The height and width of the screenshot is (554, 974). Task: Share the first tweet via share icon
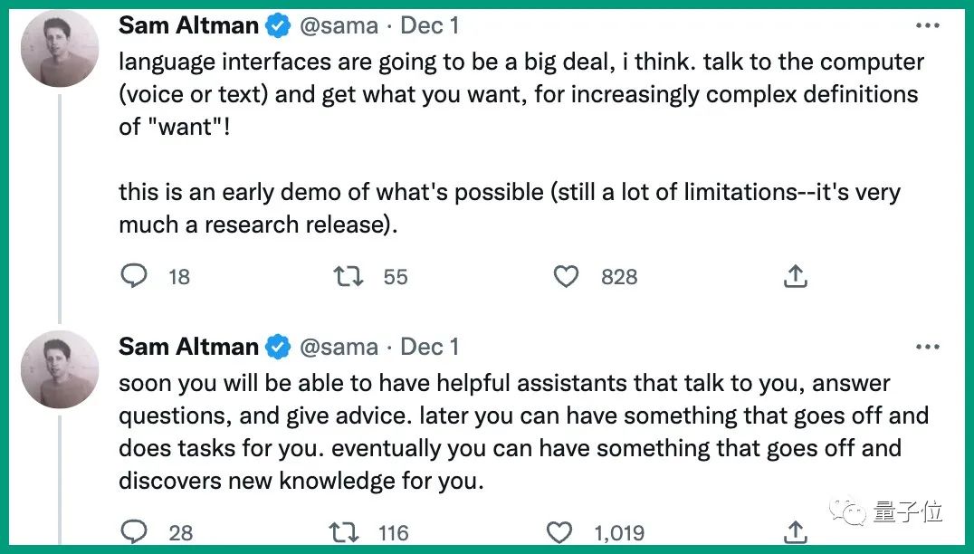click(x=795, y=276)
